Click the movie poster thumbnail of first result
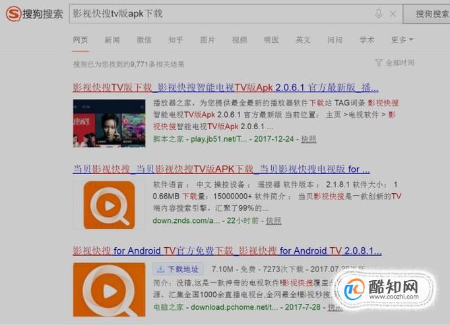The height and width of the screenshot is (325, 450). pyautogui.click(x=109, y=123)
